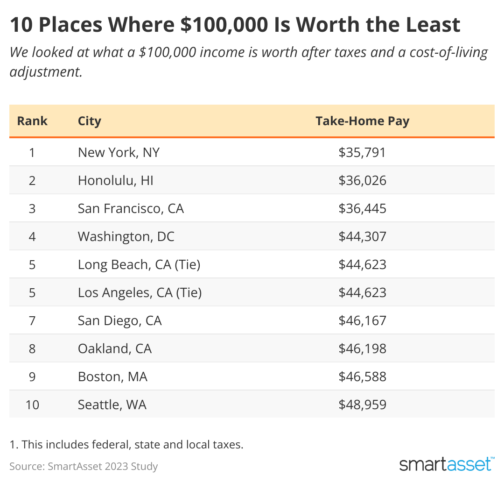Screen dimensions: 504x483
Task: Click the $35,791 take-home pay value
Action: click(362, 152)
